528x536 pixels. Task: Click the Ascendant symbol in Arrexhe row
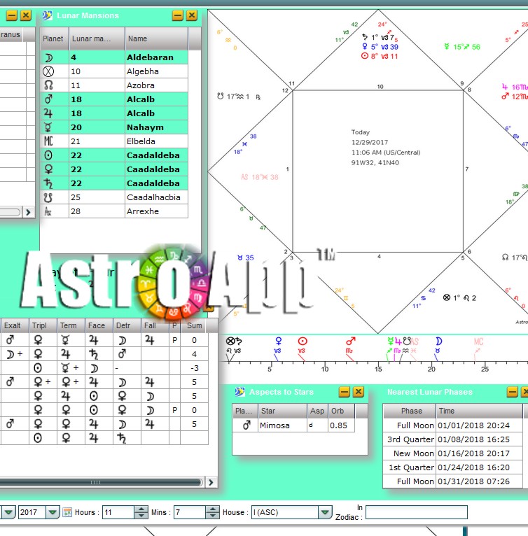tap(48, 211)
